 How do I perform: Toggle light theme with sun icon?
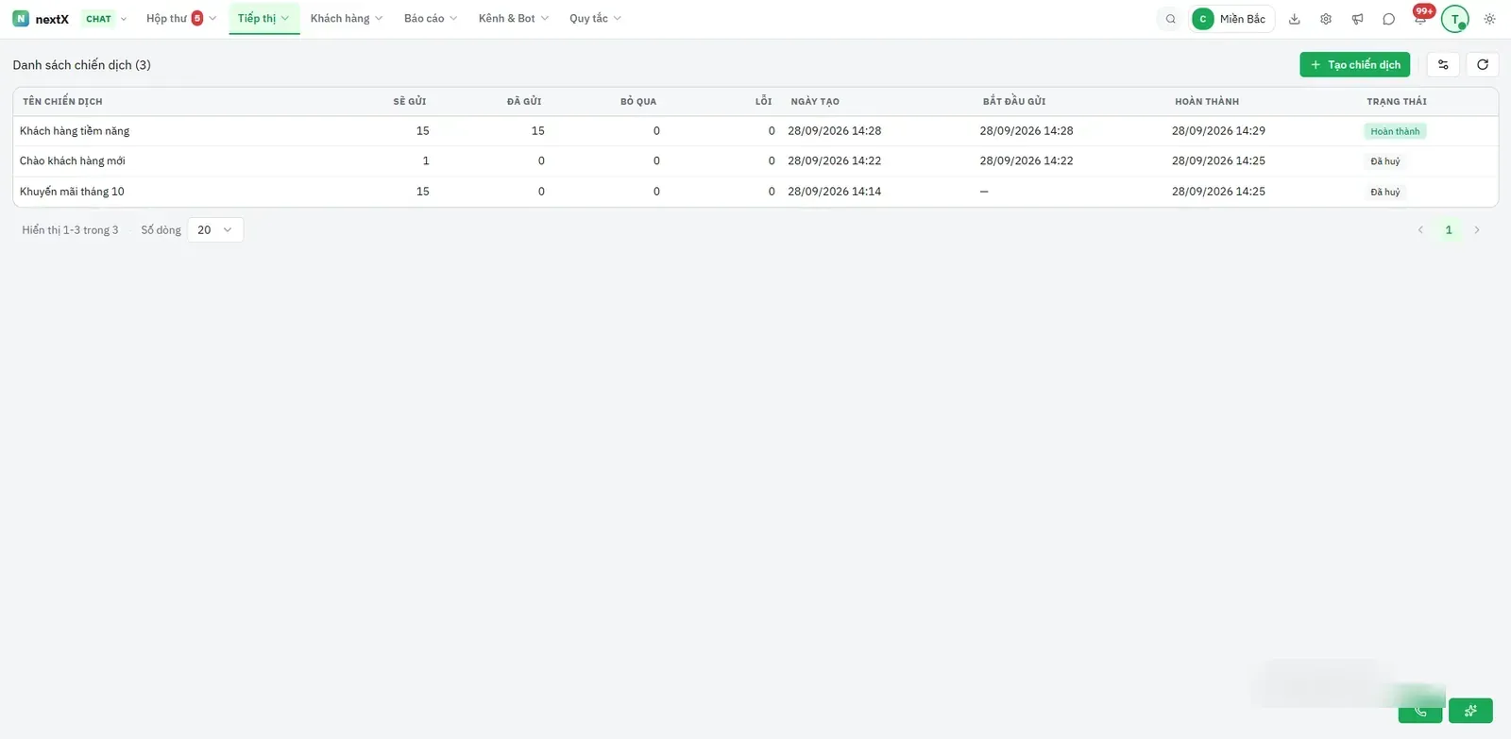coord(1489,19)
